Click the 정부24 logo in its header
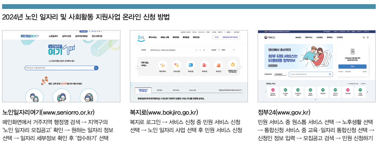 tap(269, 38)
